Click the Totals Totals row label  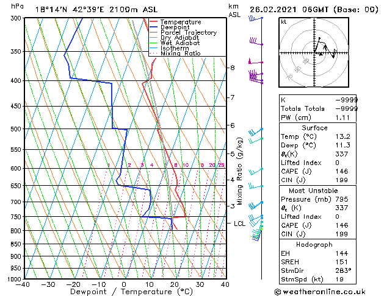pyautogui.click(x=303, y=108)
